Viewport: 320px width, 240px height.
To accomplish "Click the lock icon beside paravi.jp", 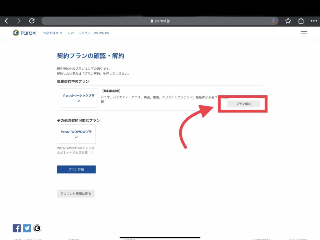I will point(152,21).
